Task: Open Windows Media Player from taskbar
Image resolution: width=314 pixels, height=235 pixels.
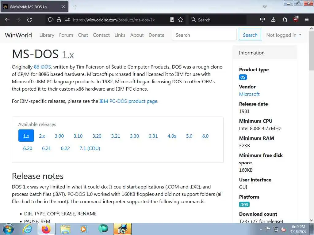Action: click(84, 229)
